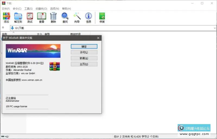Click the 主页(H) homepage button
The image size is (217, 139).
[84, 64]
